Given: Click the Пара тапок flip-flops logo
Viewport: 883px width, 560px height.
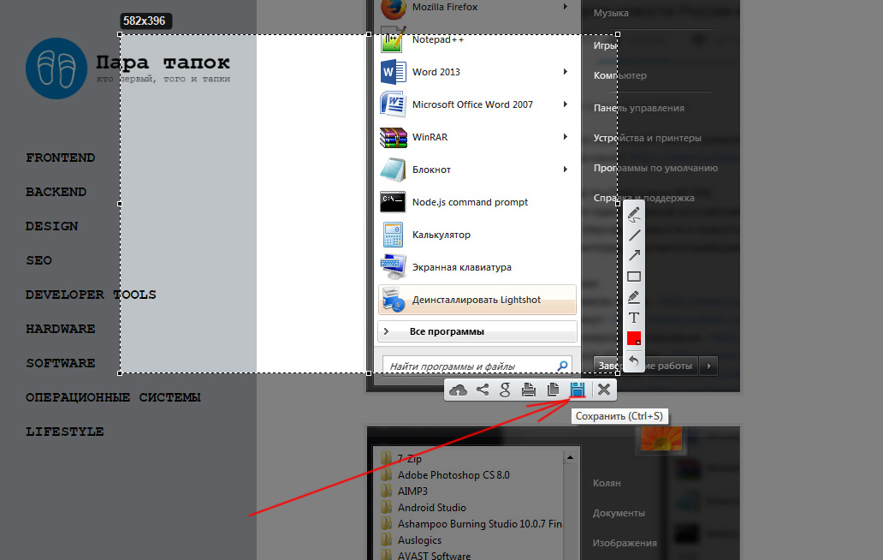Looking at the screenshot, I should [56, 69].
